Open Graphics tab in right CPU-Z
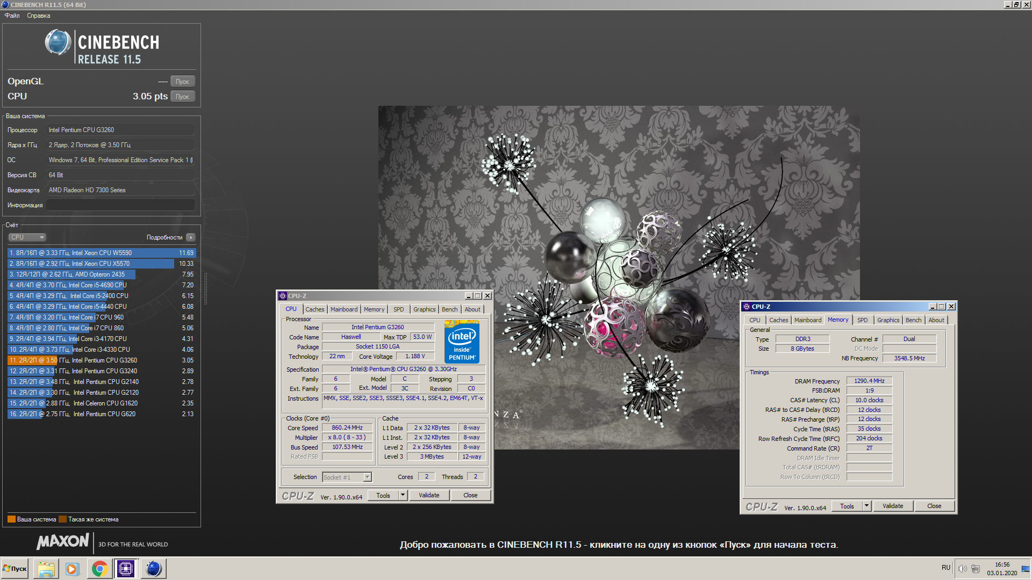Screen dimensions: 1032x580 (x=888, y=320)
